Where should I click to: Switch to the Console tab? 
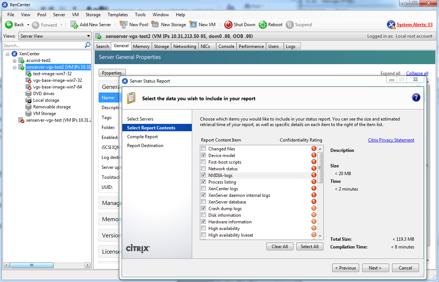click(226, 46)
